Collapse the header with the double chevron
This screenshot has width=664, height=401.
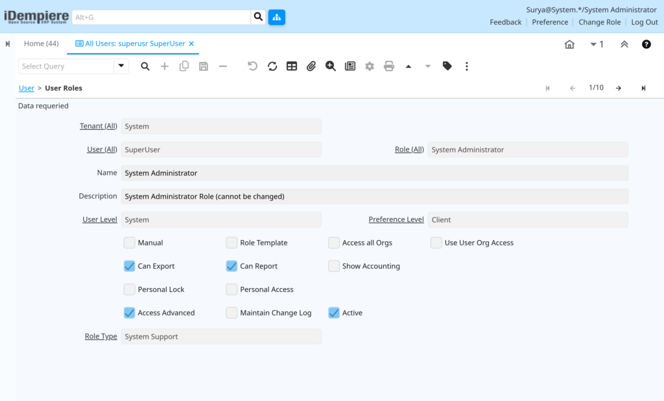624,44
